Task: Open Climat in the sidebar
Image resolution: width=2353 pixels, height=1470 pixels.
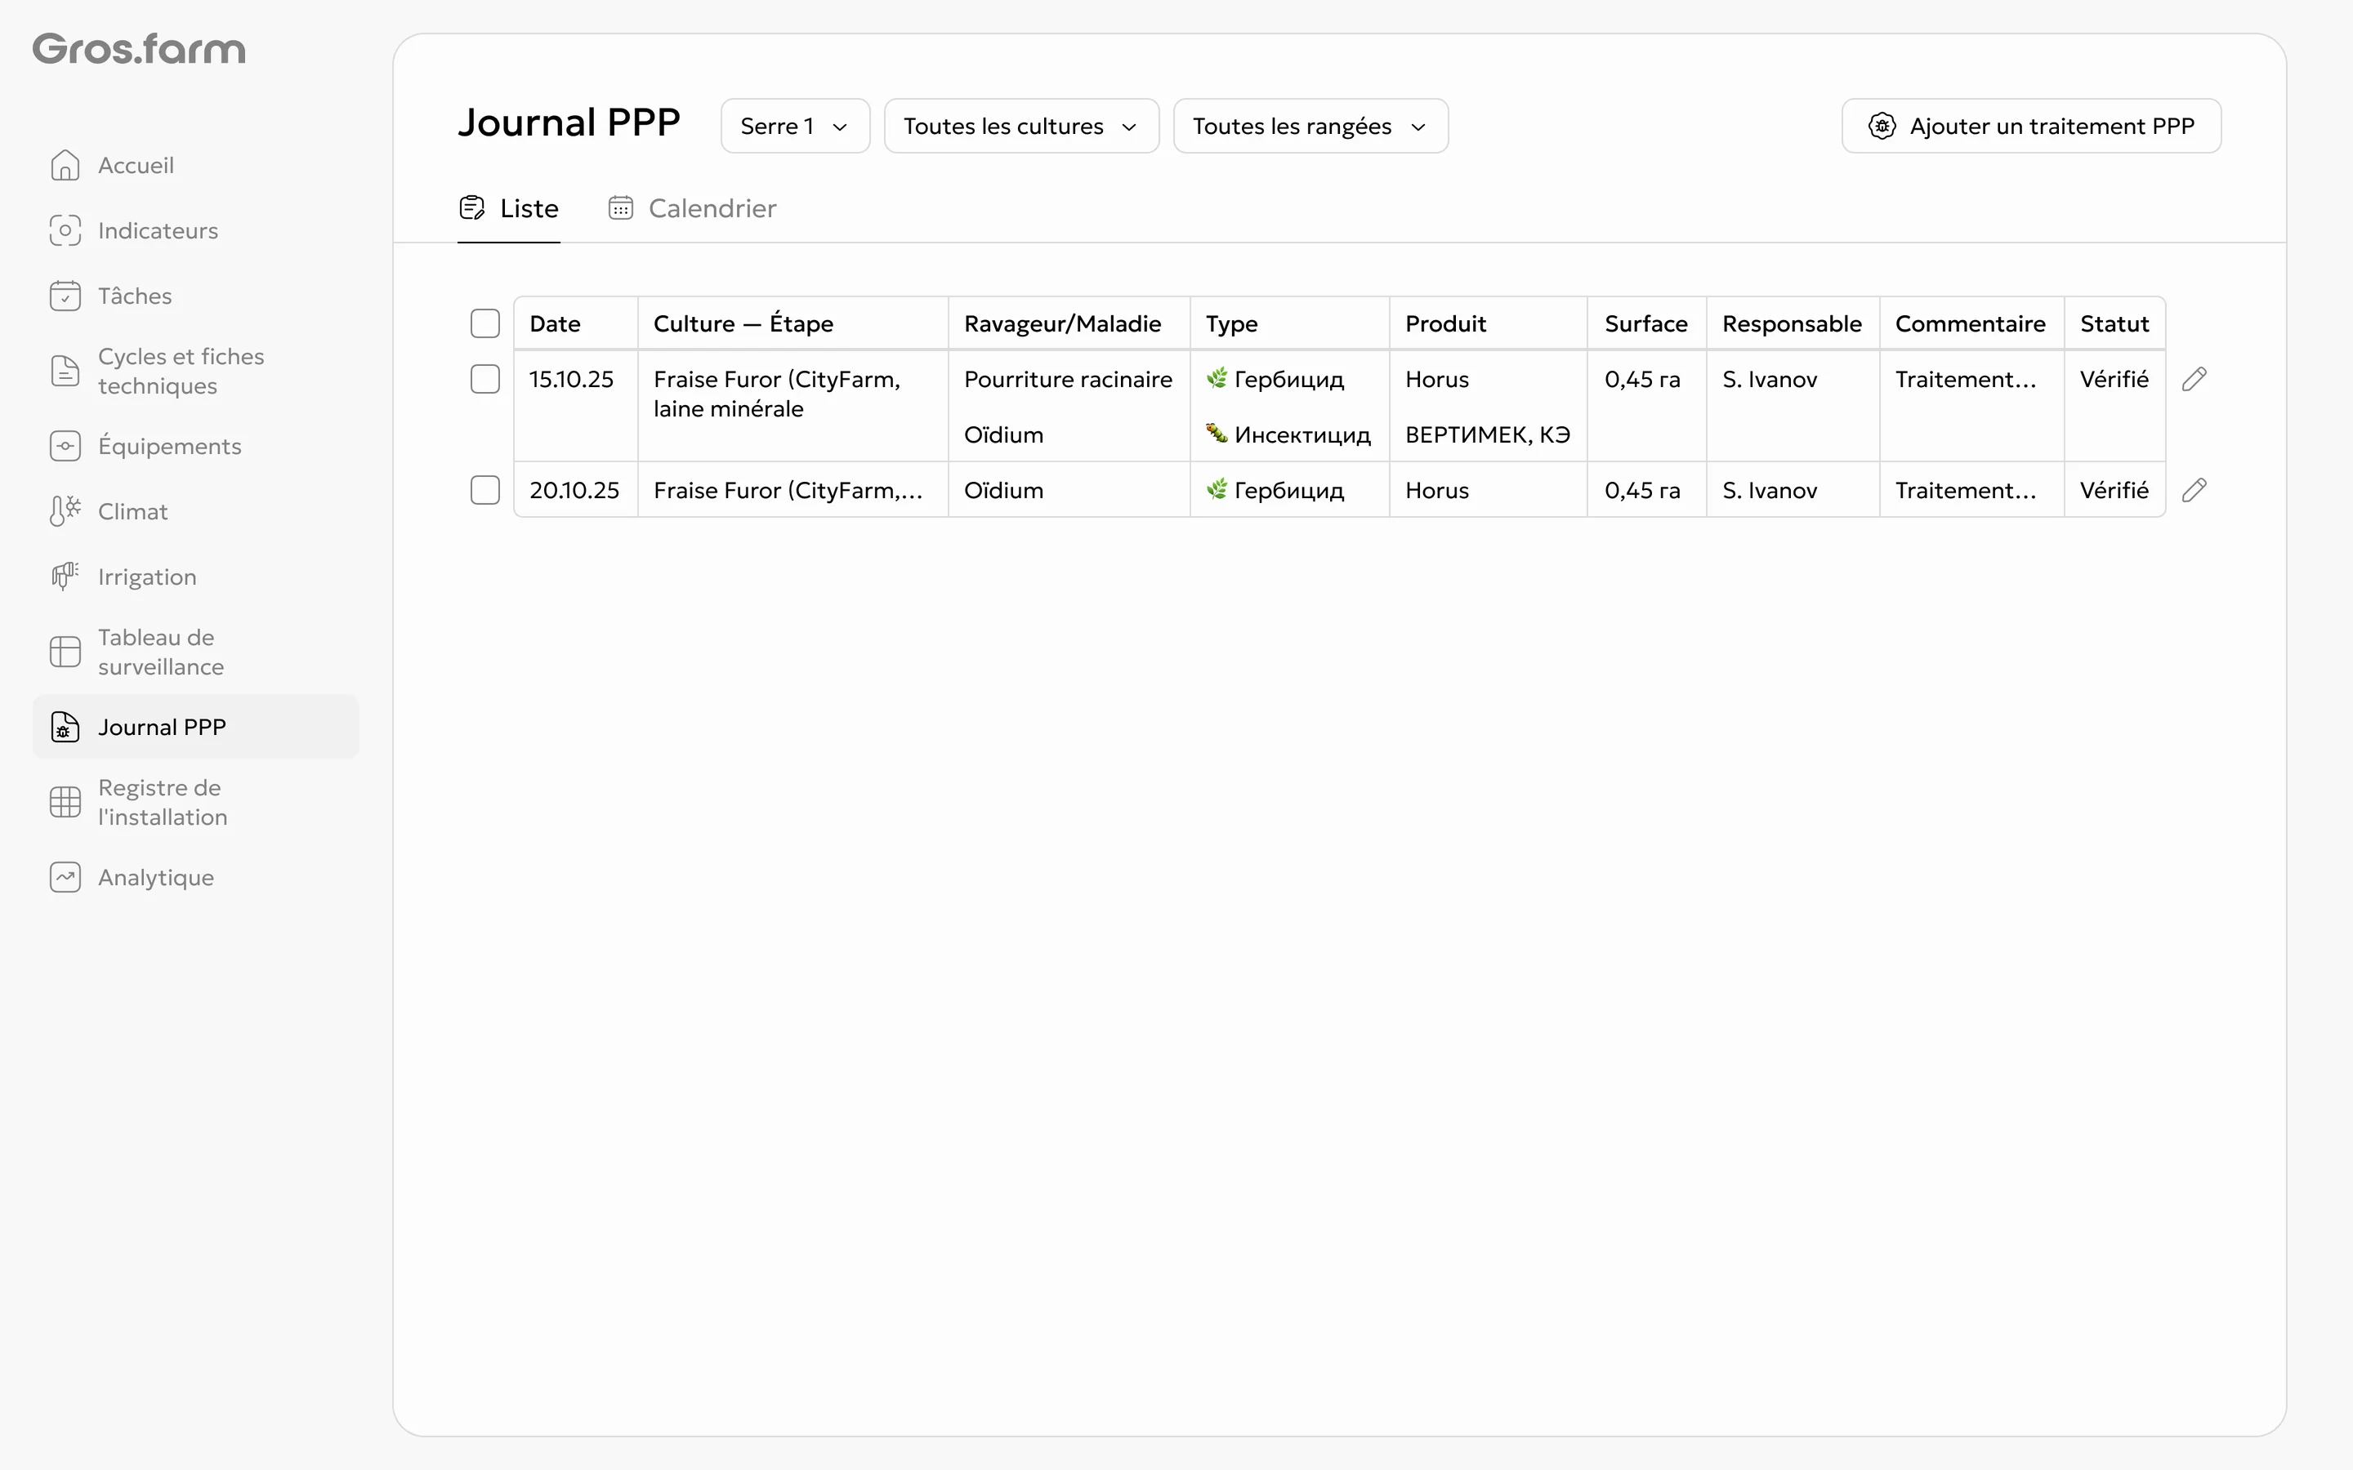Action: click(x=195, y=511)
